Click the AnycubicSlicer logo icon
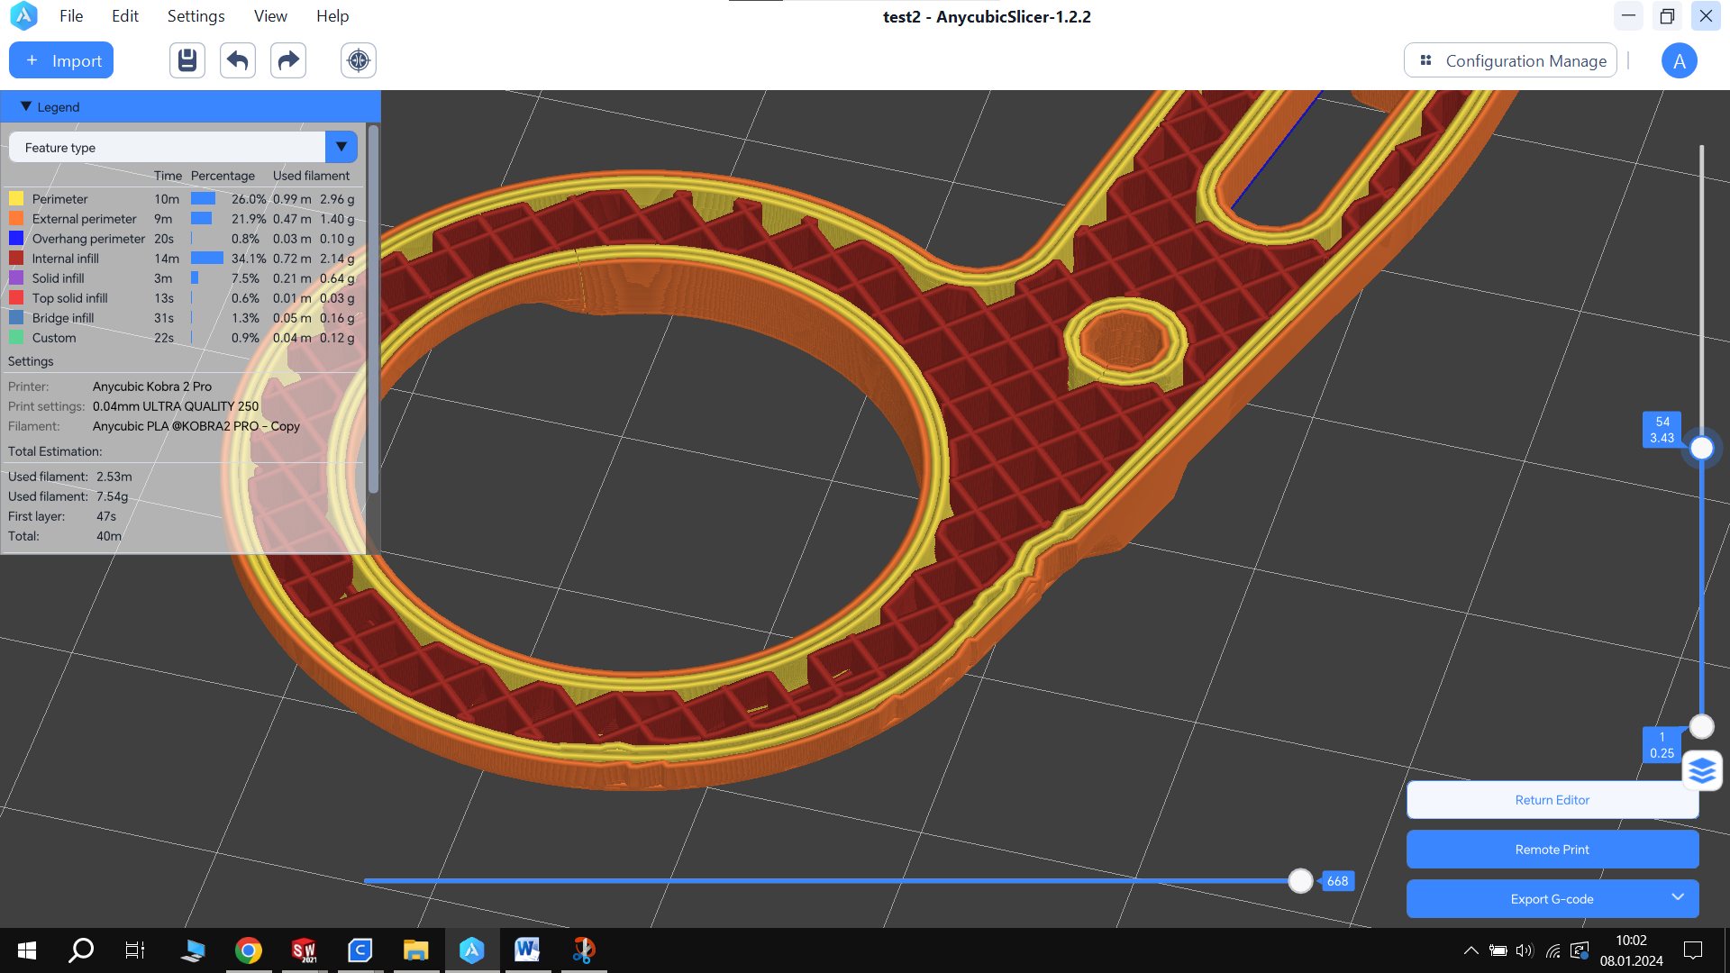 click(x=23, y=16)
